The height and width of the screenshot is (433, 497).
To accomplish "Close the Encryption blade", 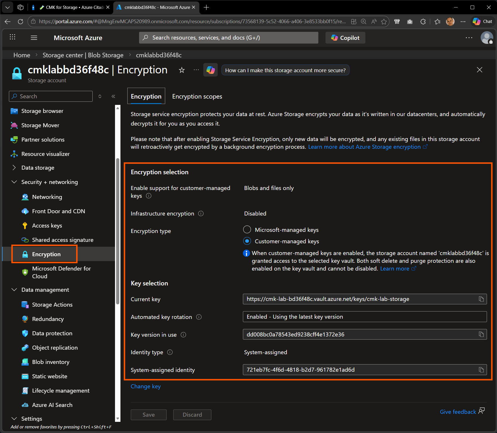I will pos(480,70).
